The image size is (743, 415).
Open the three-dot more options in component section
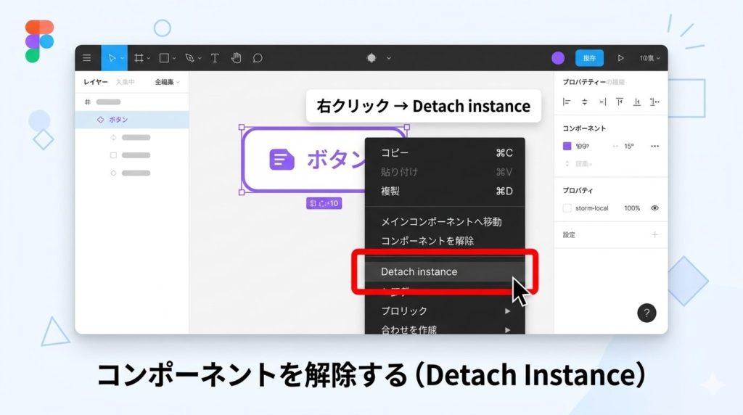coord(654,146)
